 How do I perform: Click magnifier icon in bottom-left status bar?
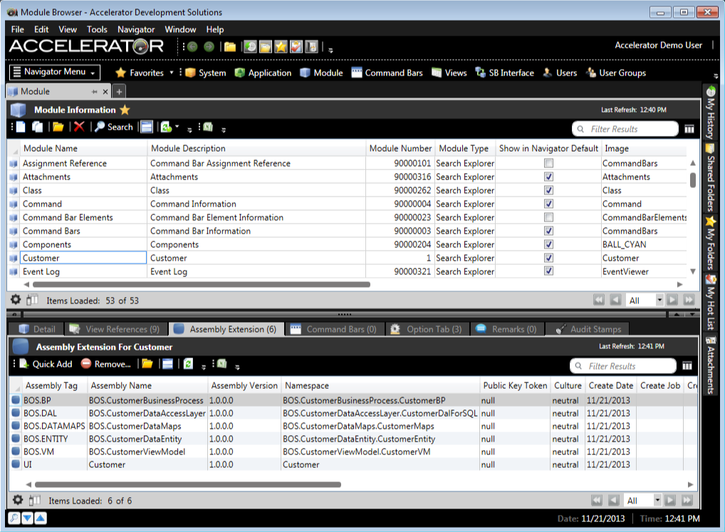(x=14, y=518)
